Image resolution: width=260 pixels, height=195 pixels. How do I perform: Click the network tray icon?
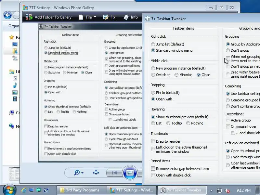click(x=219, y=190)
